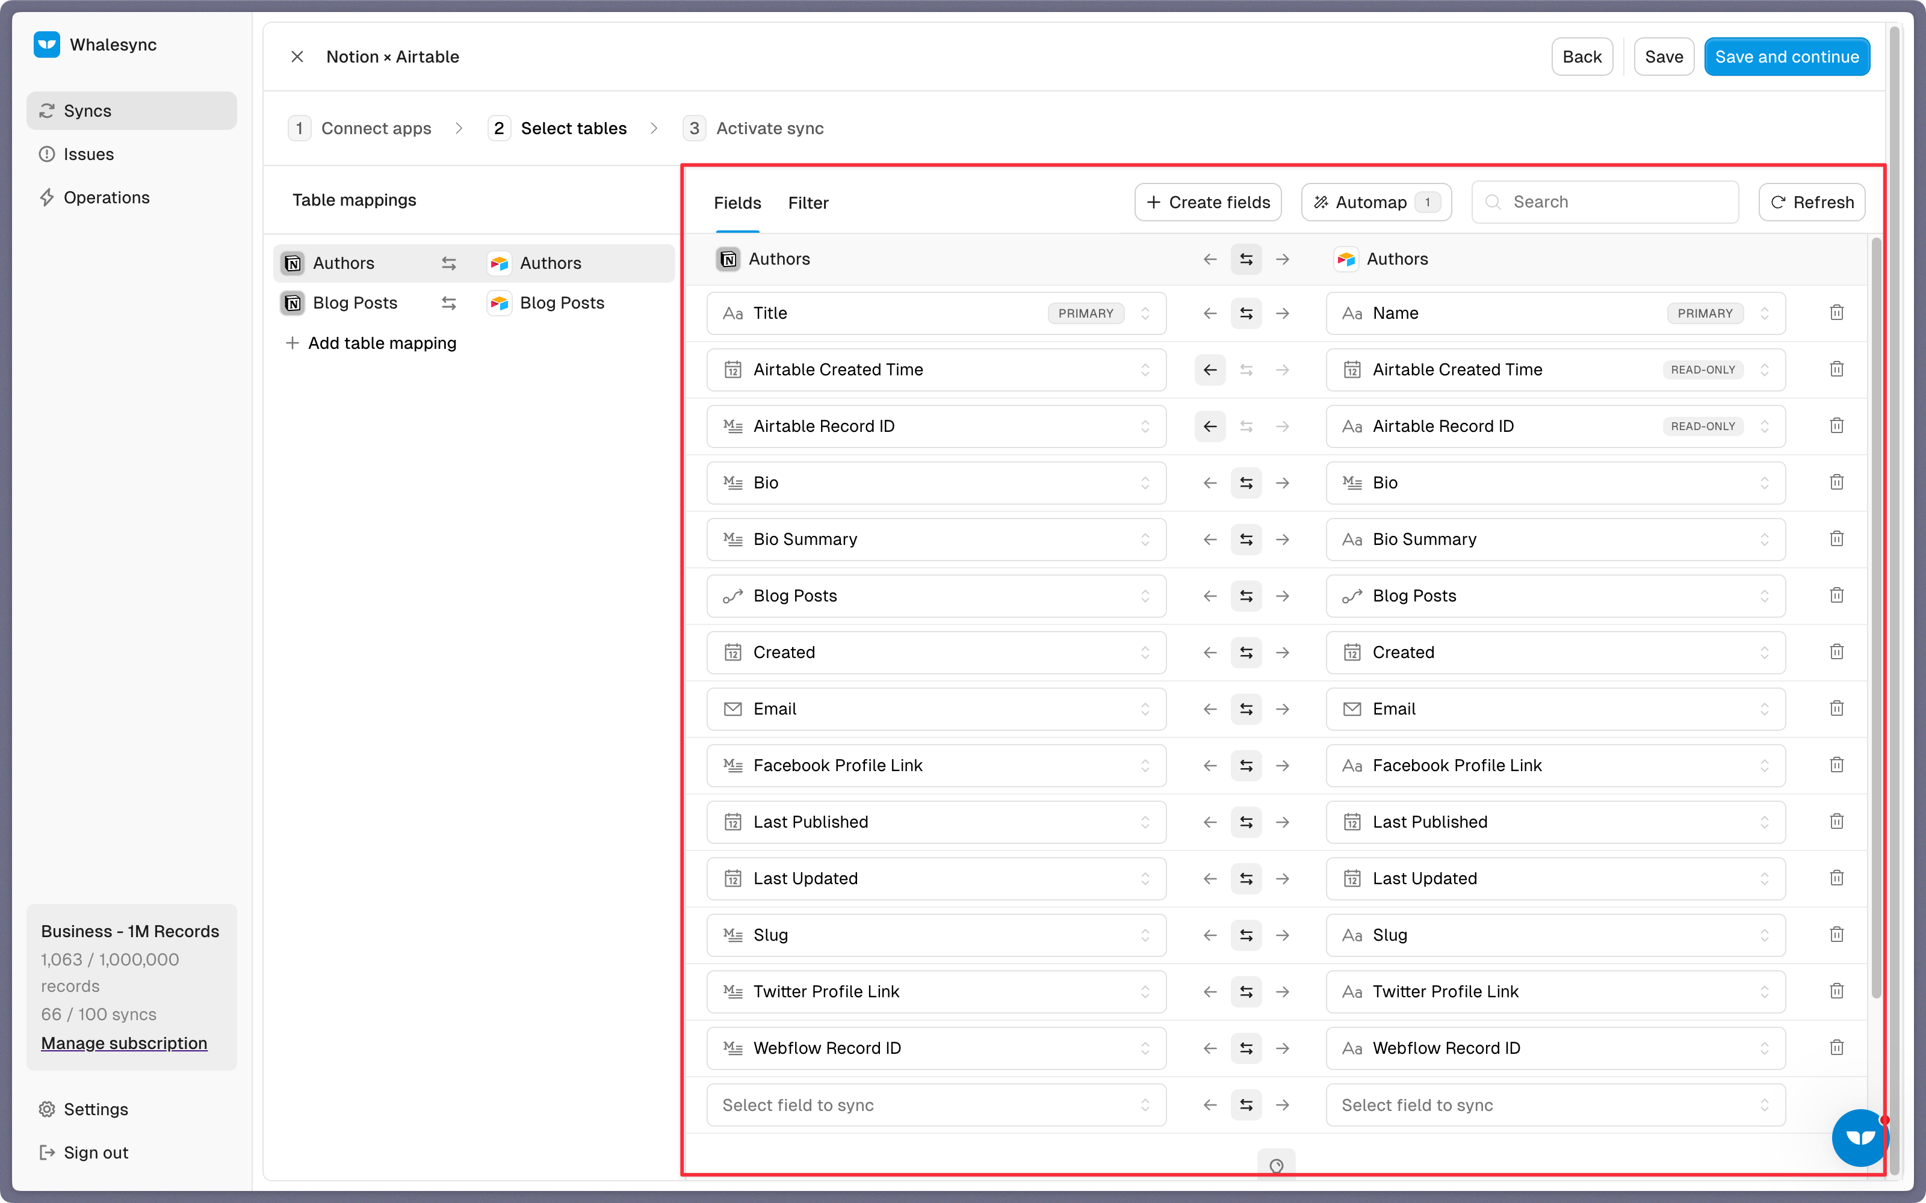The height and width of the screenshot is (1203, 1926).
Task: Set Bio field to sync right only
Action: point(1283,483)
